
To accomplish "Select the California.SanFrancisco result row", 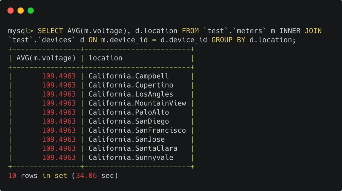I will tap(137, 130).
